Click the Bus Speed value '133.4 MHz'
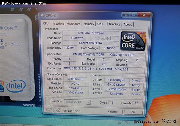180x126 pixels. (x=75, y=88)
